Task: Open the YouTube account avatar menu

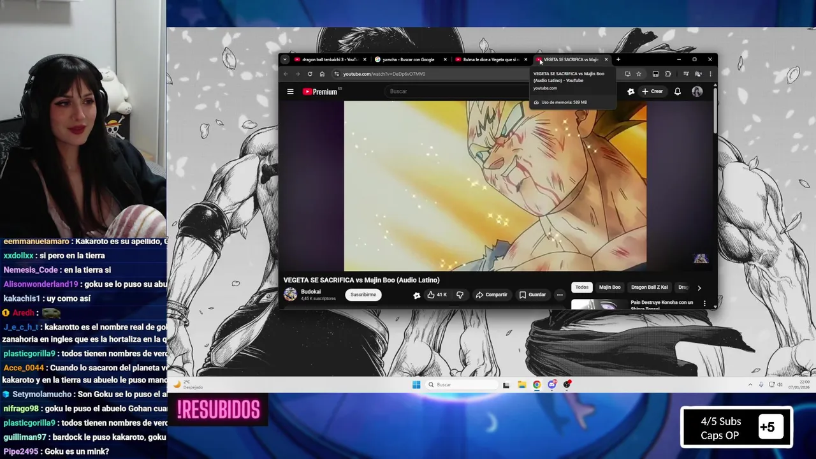Action: 697,91
